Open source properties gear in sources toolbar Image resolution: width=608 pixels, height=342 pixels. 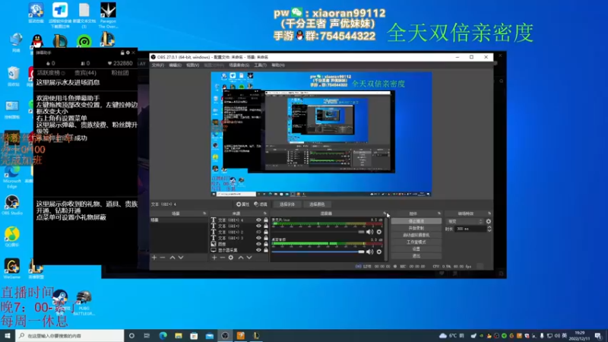click(231, 258)
